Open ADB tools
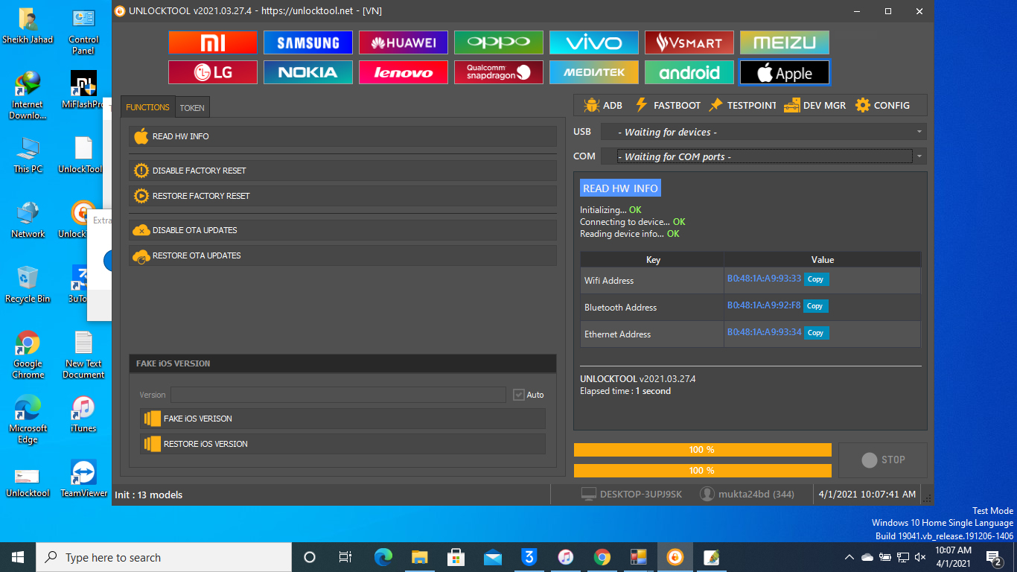 [603, 105]
